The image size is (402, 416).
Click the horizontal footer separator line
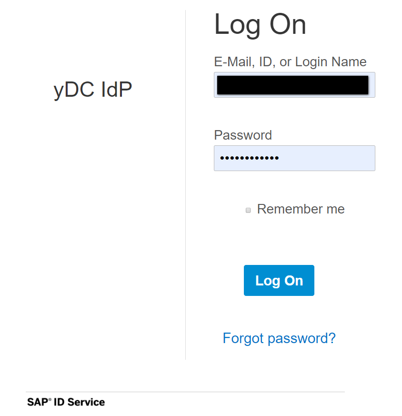click(191, 392)
